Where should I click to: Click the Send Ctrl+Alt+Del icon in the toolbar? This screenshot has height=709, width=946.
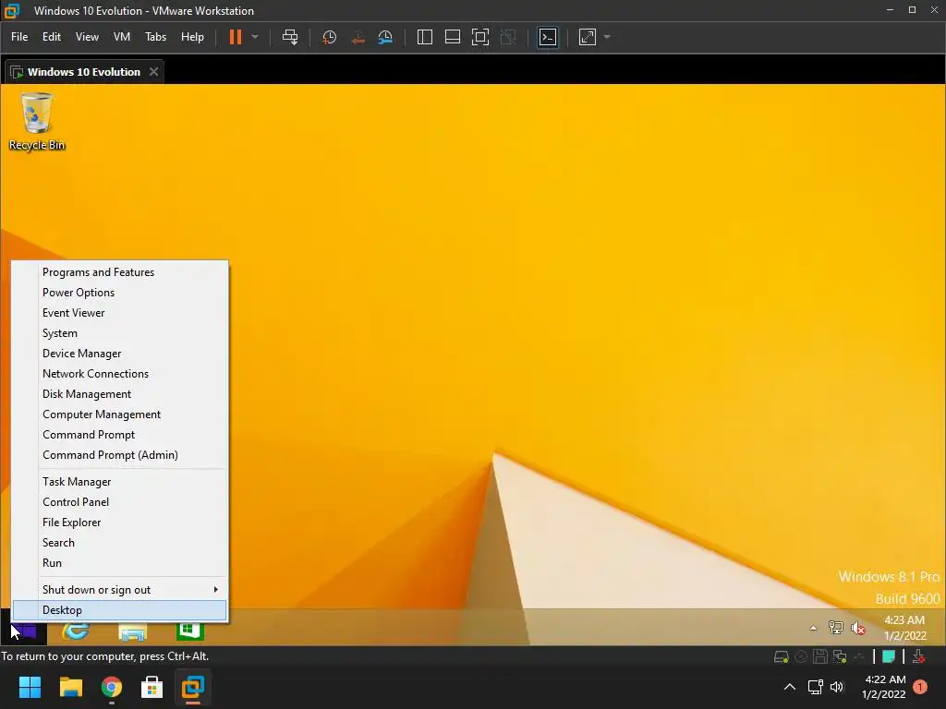point(290,37)
